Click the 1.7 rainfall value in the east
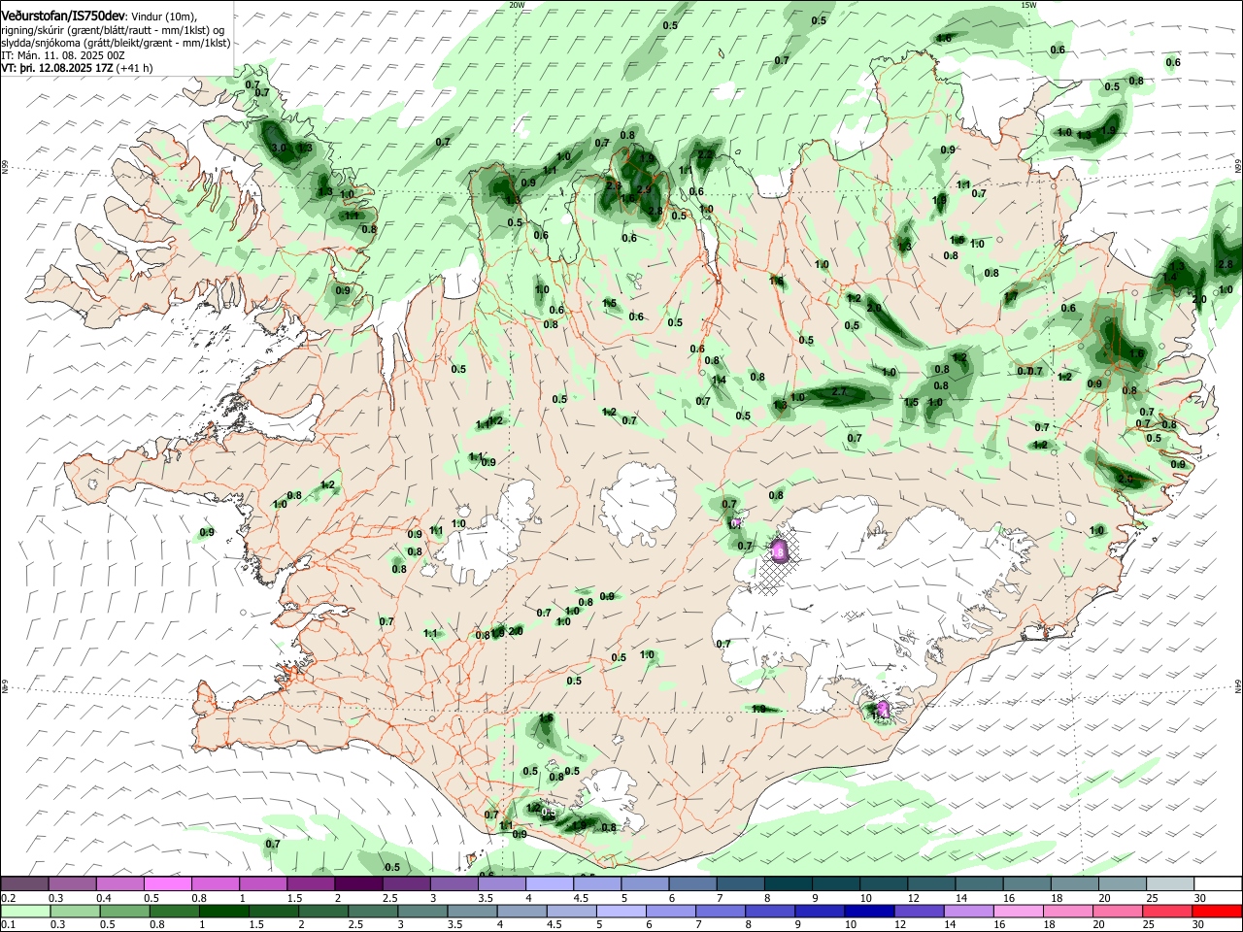This screenshot has height=932, width=1243. [x=1011, y=297]
